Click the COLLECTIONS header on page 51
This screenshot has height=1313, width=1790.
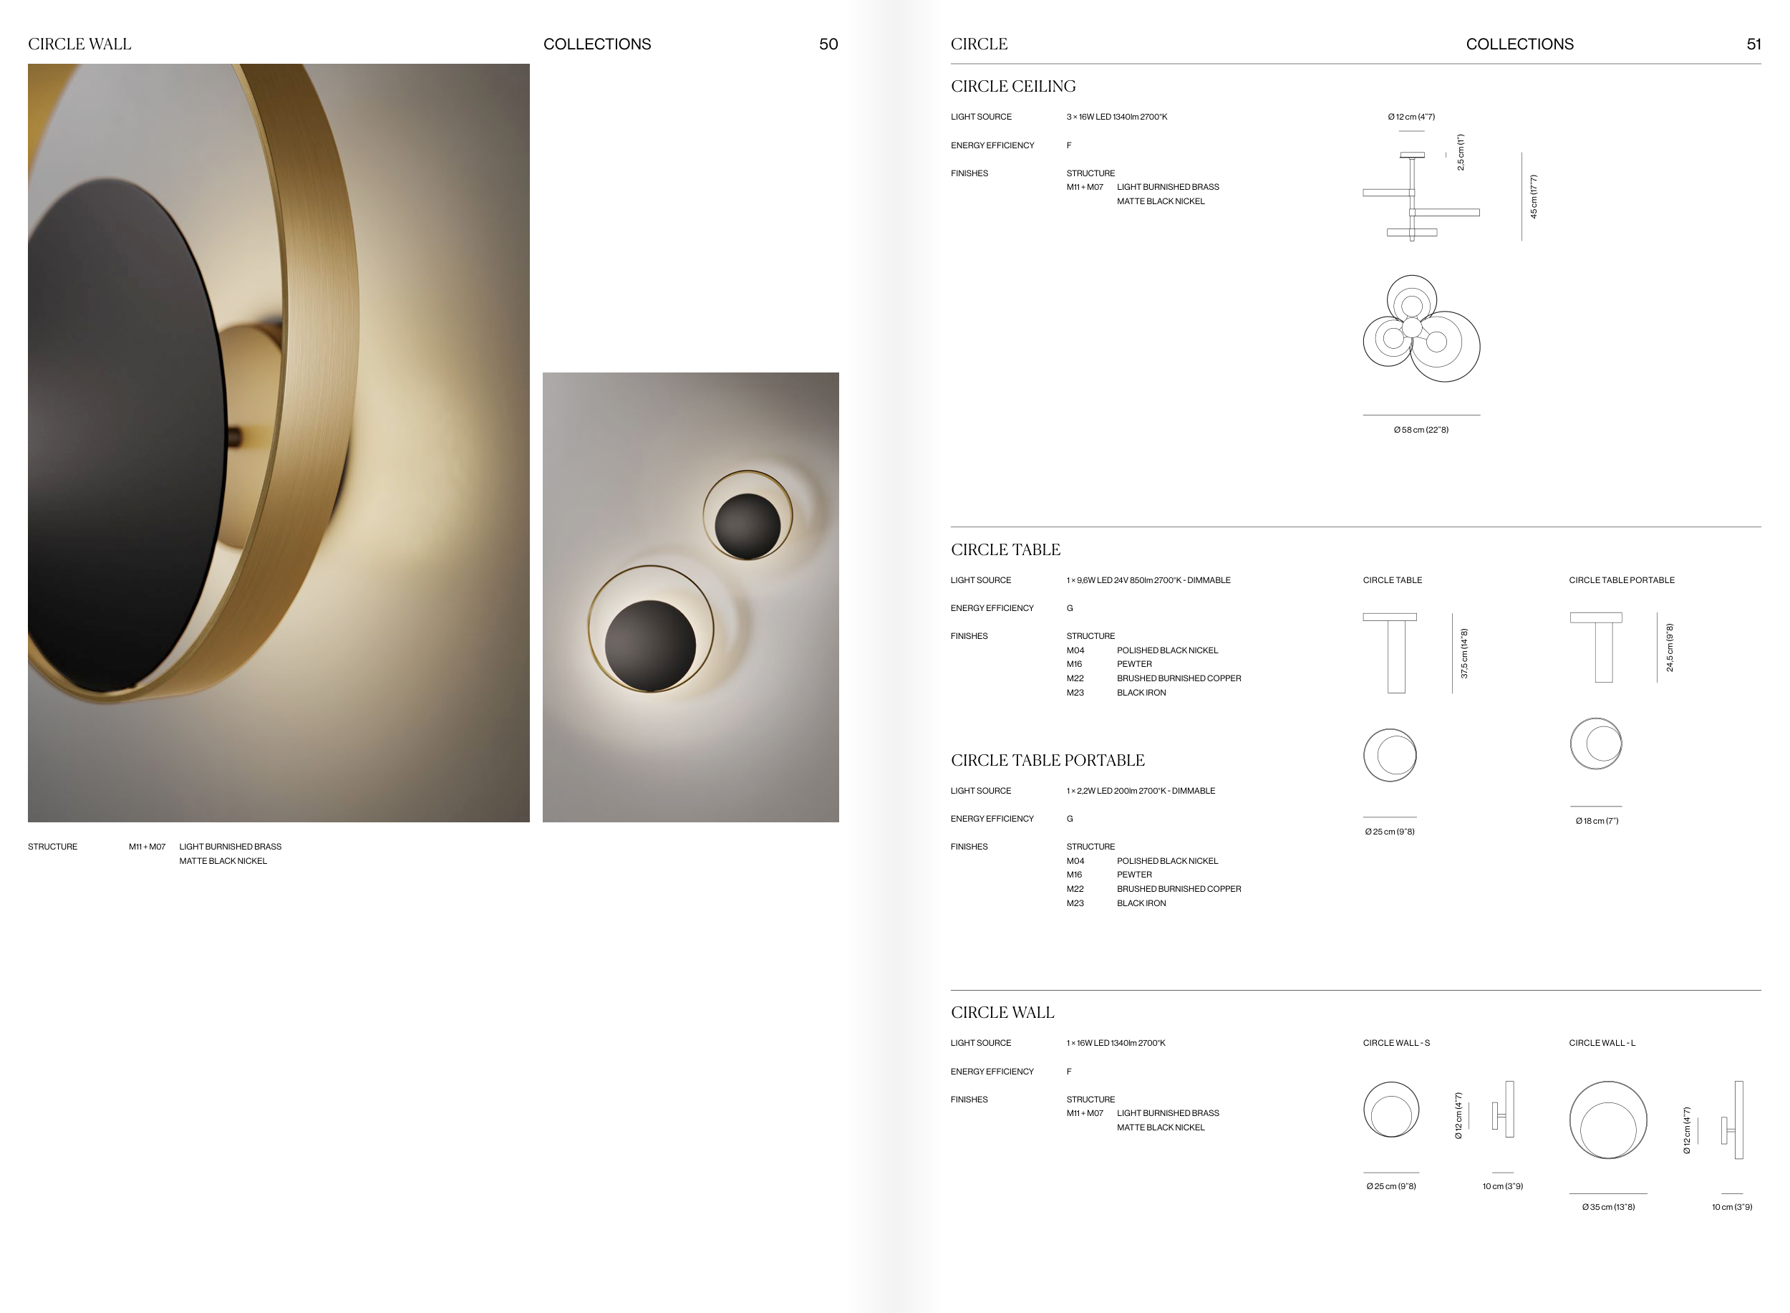(1519, 44)
